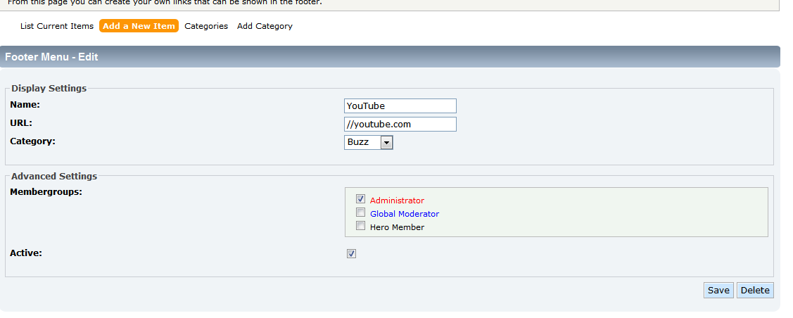Check the Global Moderator membergroup checkbox
The height and width of the screenshot is (318, 793).
click(x=360, y=212)
